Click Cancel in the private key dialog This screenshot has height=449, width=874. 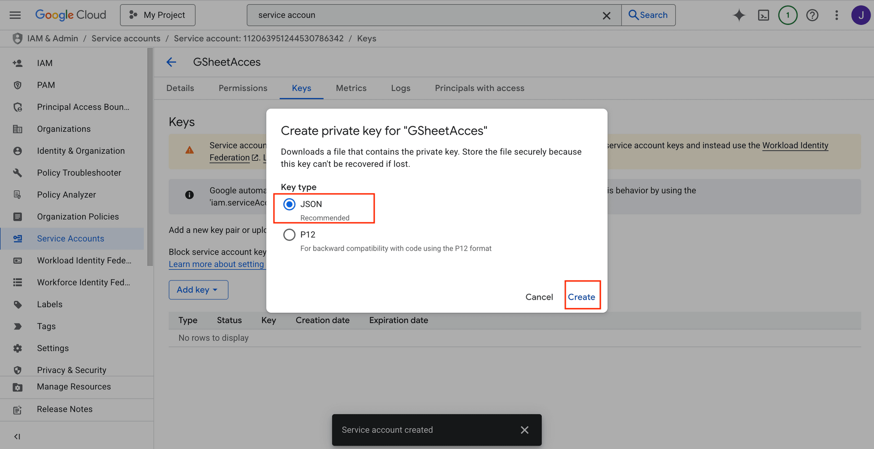pyautogui.click(x=539, y=297)
